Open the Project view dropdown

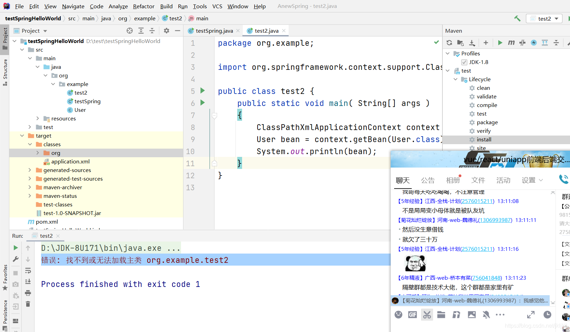tap(30, 31)
